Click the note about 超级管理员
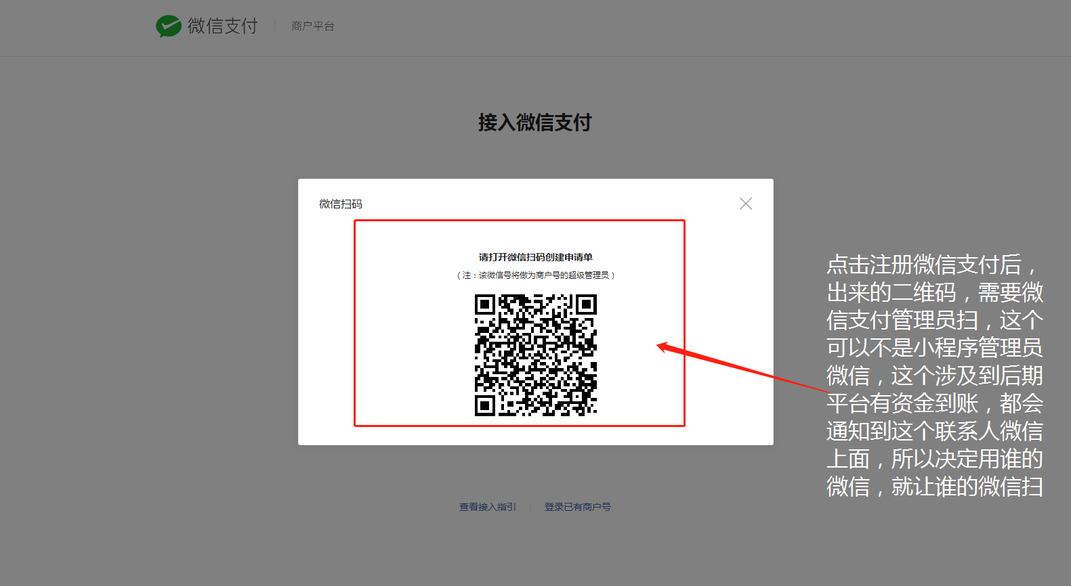This screenshot has width=1071, height=586. point(536,275)
